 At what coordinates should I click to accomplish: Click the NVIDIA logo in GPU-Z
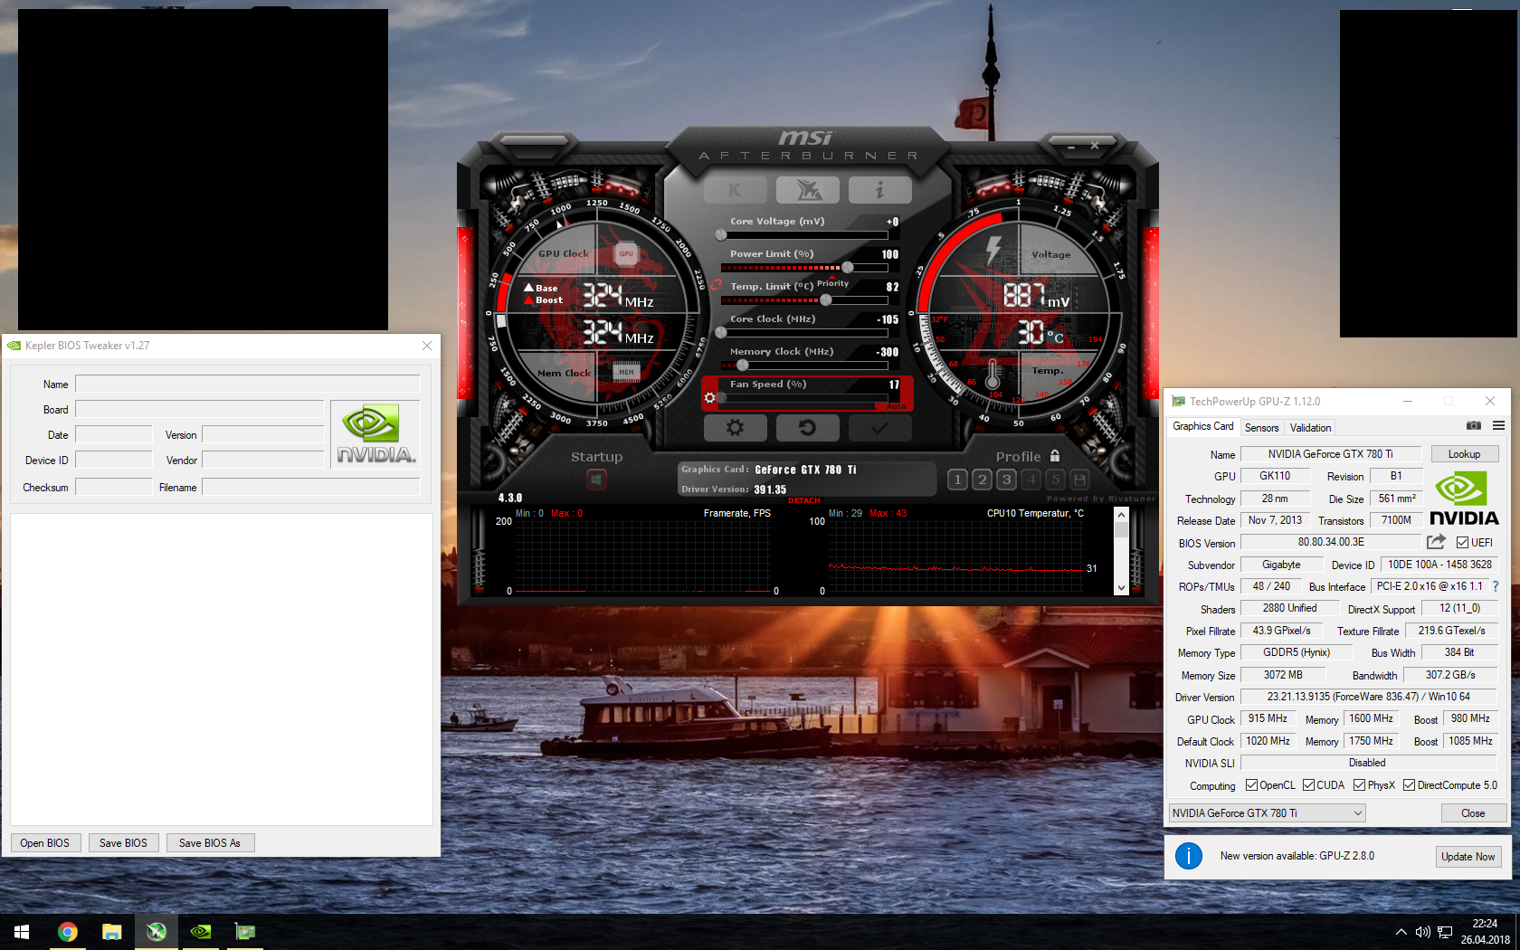pos(1464,498)
